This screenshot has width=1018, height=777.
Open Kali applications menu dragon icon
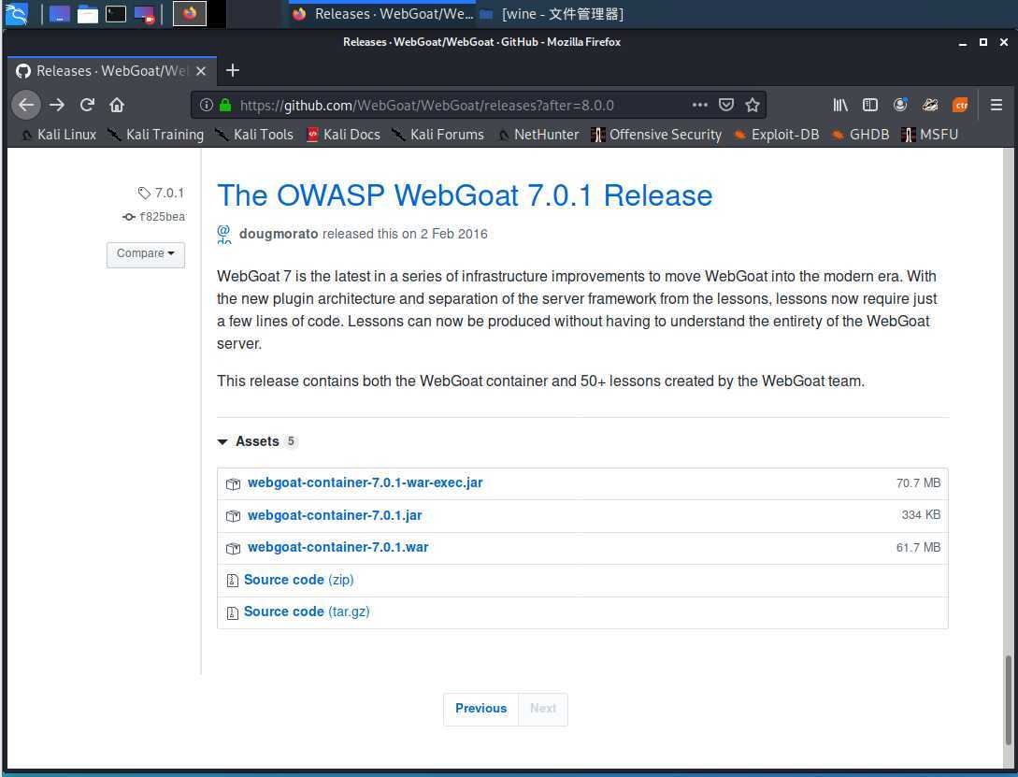point(16,14)
